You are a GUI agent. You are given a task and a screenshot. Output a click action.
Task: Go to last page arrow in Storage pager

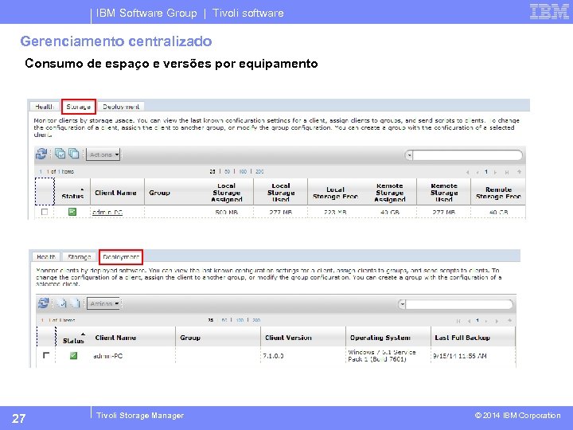click(x=507, y=172)
